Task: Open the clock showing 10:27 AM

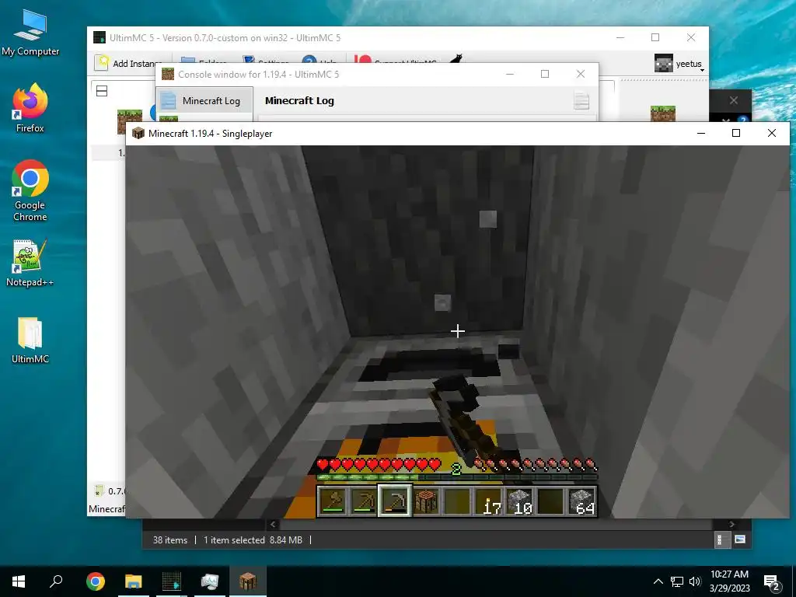Action: pos(729,581)
